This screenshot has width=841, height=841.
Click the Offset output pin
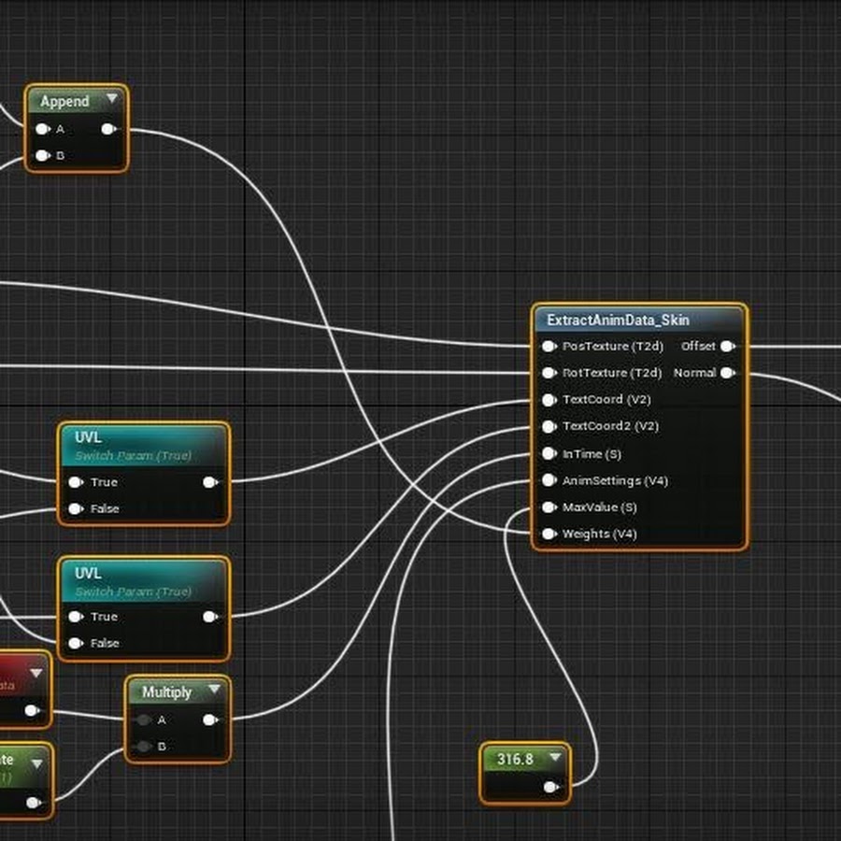coord(727,347)
